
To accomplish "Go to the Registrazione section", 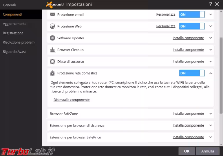I will point(21,33).
